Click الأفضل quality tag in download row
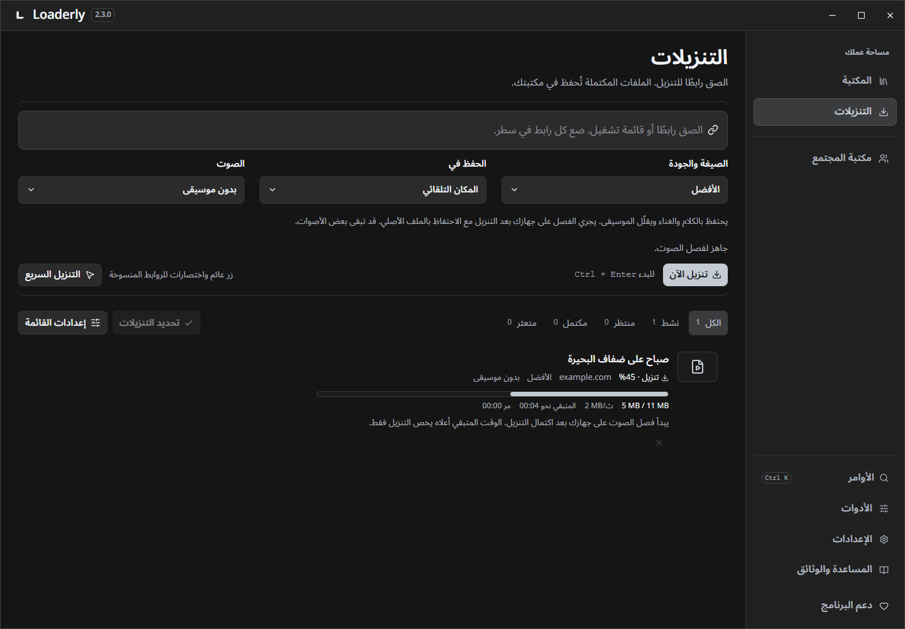This screenshot has height=629, width=905. [539, 377]
